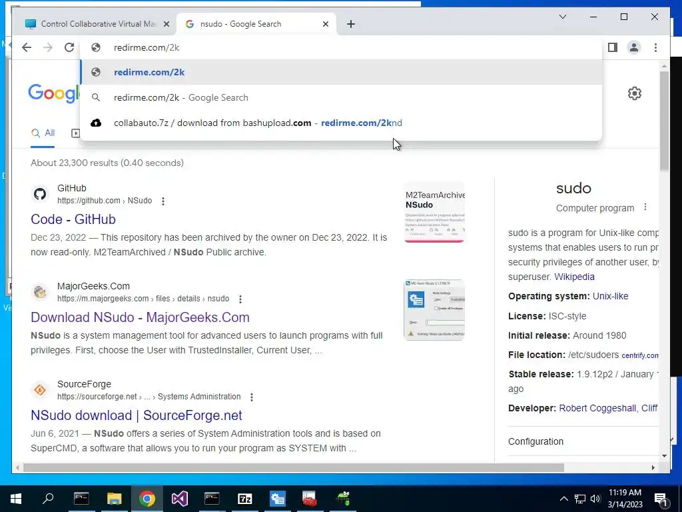Click the SourceForge site favicon
Screen dimensions: 682x512
coord(40,389)
